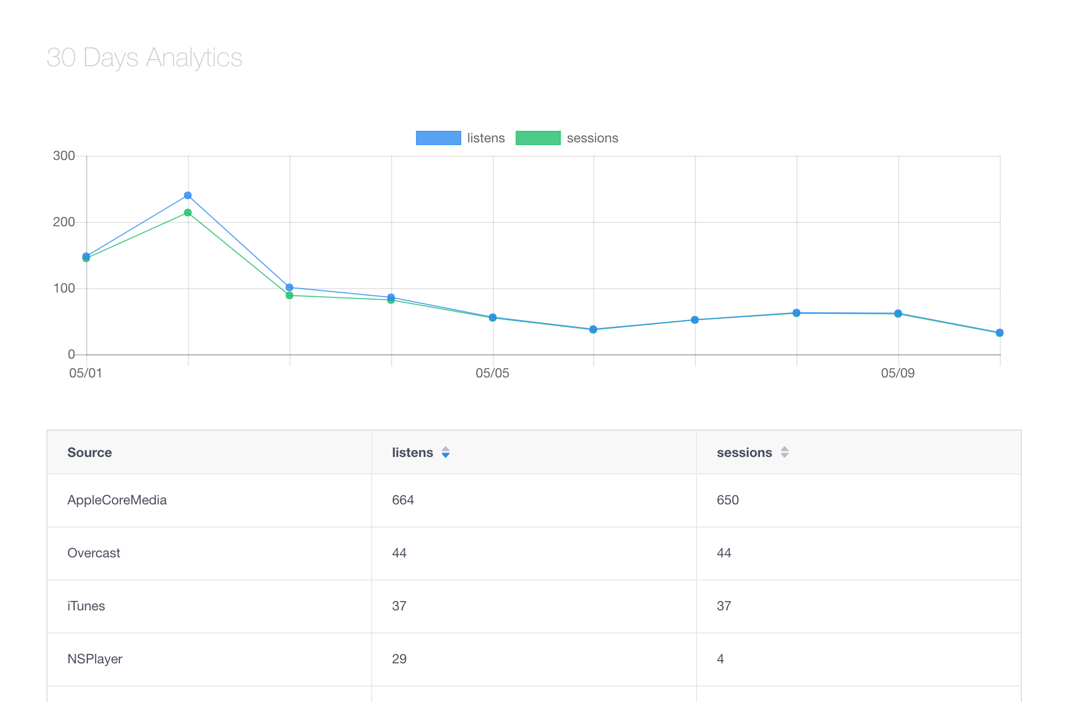Viewport: 1066px width, 702px height.
Task: Click Overcast listens value 44
Action: pyautogui.click(x=399, y=553)
